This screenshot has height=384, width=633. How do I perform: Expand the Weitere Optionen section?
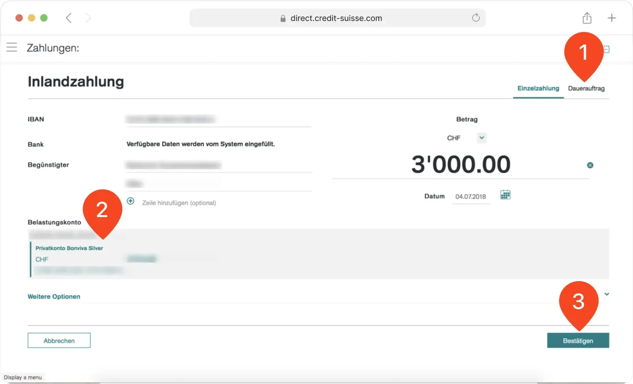[54, 296]
